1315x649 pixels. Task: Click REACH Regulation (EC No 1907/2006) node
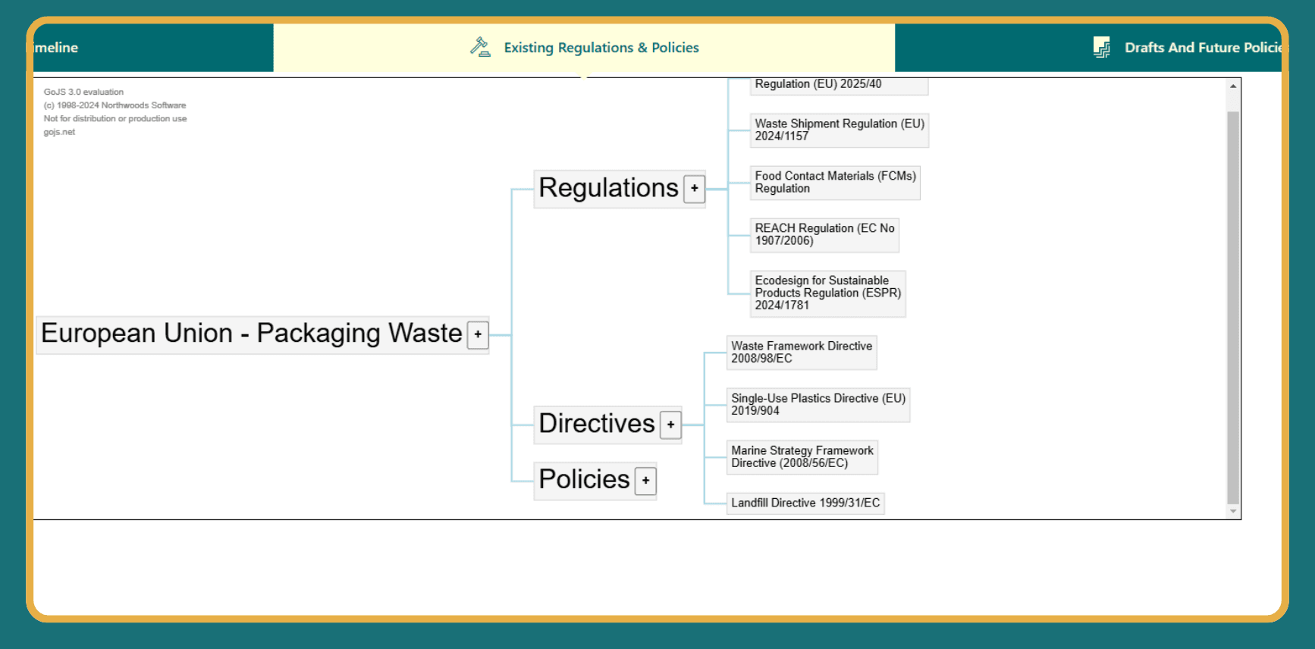coord(824,234)
